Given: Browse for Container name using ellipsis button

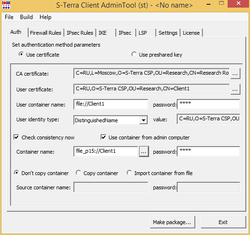Looking at the screenshot, I should 144,152.
